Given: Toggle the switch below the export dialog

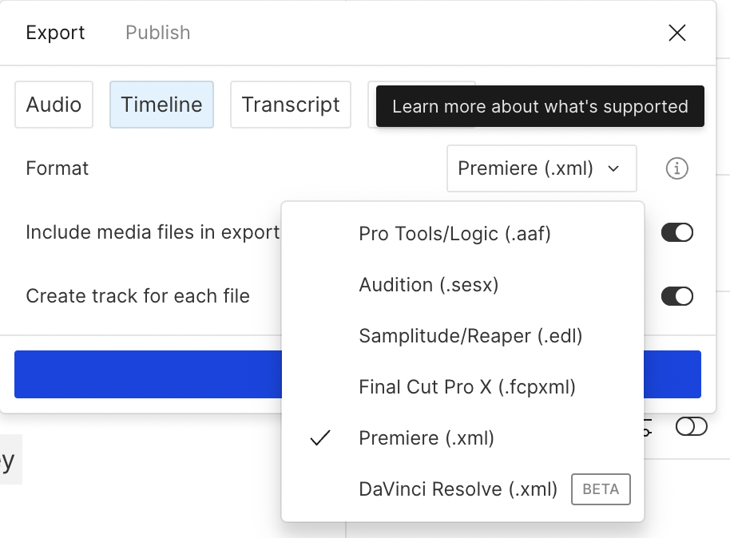Looking at the screenshot, I should click(x=691, y=427).
